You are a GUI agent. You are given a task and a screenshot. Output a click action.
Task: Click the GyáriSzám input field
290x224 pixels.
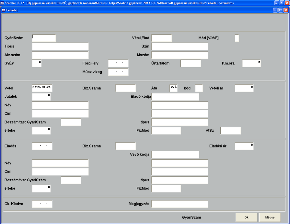click(x=44, y=38)
